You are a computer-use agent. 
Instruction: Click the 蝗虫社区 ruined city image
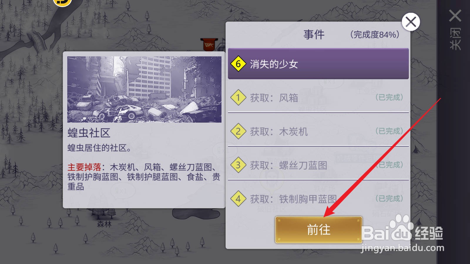click(144, 89)
